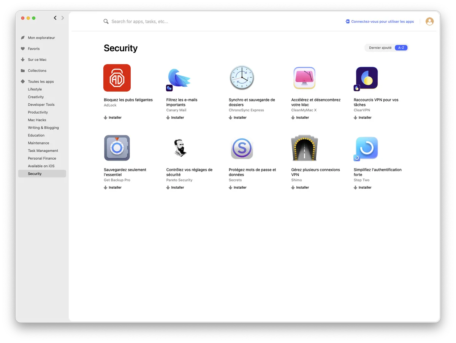Click the Sur ce Mac download icon
The image size is (456, 343).
[x=23, y=60]
